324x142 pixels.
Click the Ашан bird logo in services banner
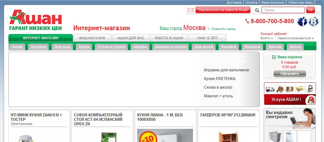click(x=310, y=99)
